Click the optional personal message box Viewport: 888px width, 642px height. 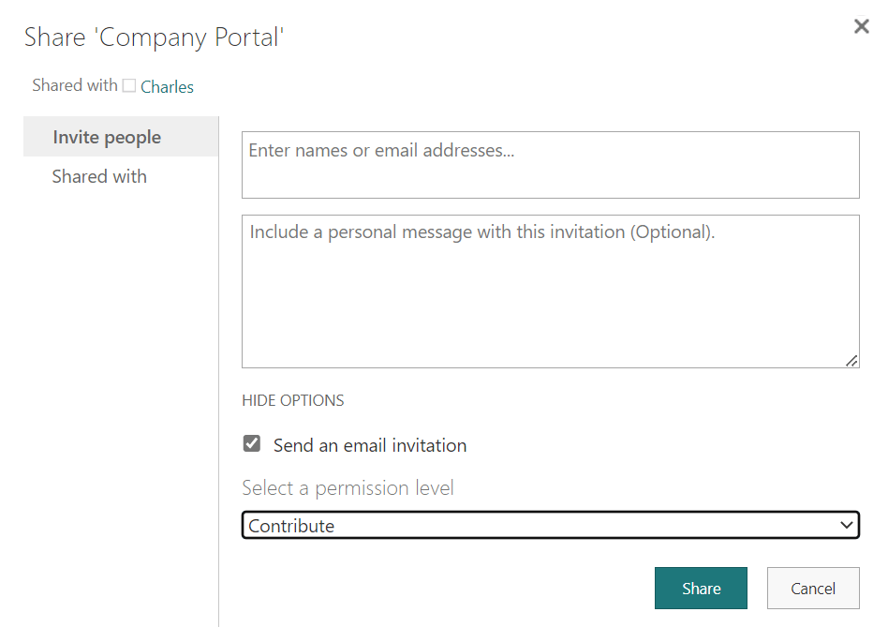(550, 291)
